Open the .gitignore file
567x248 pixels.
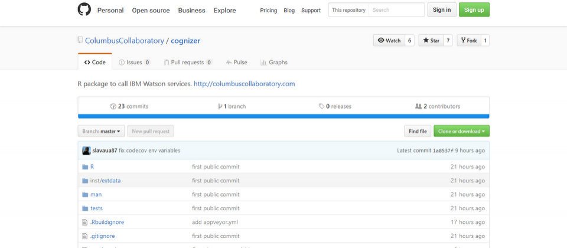pos(102,236)
